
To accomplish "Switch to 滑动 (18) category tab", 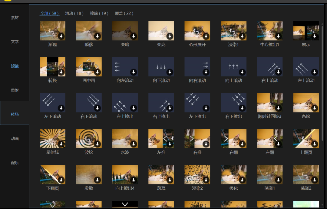I will (x=74, y=13).
